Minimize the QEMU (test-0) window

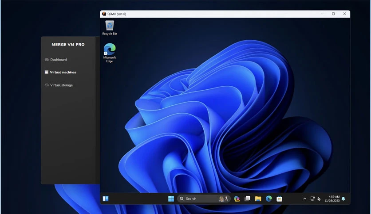[322, 14]
